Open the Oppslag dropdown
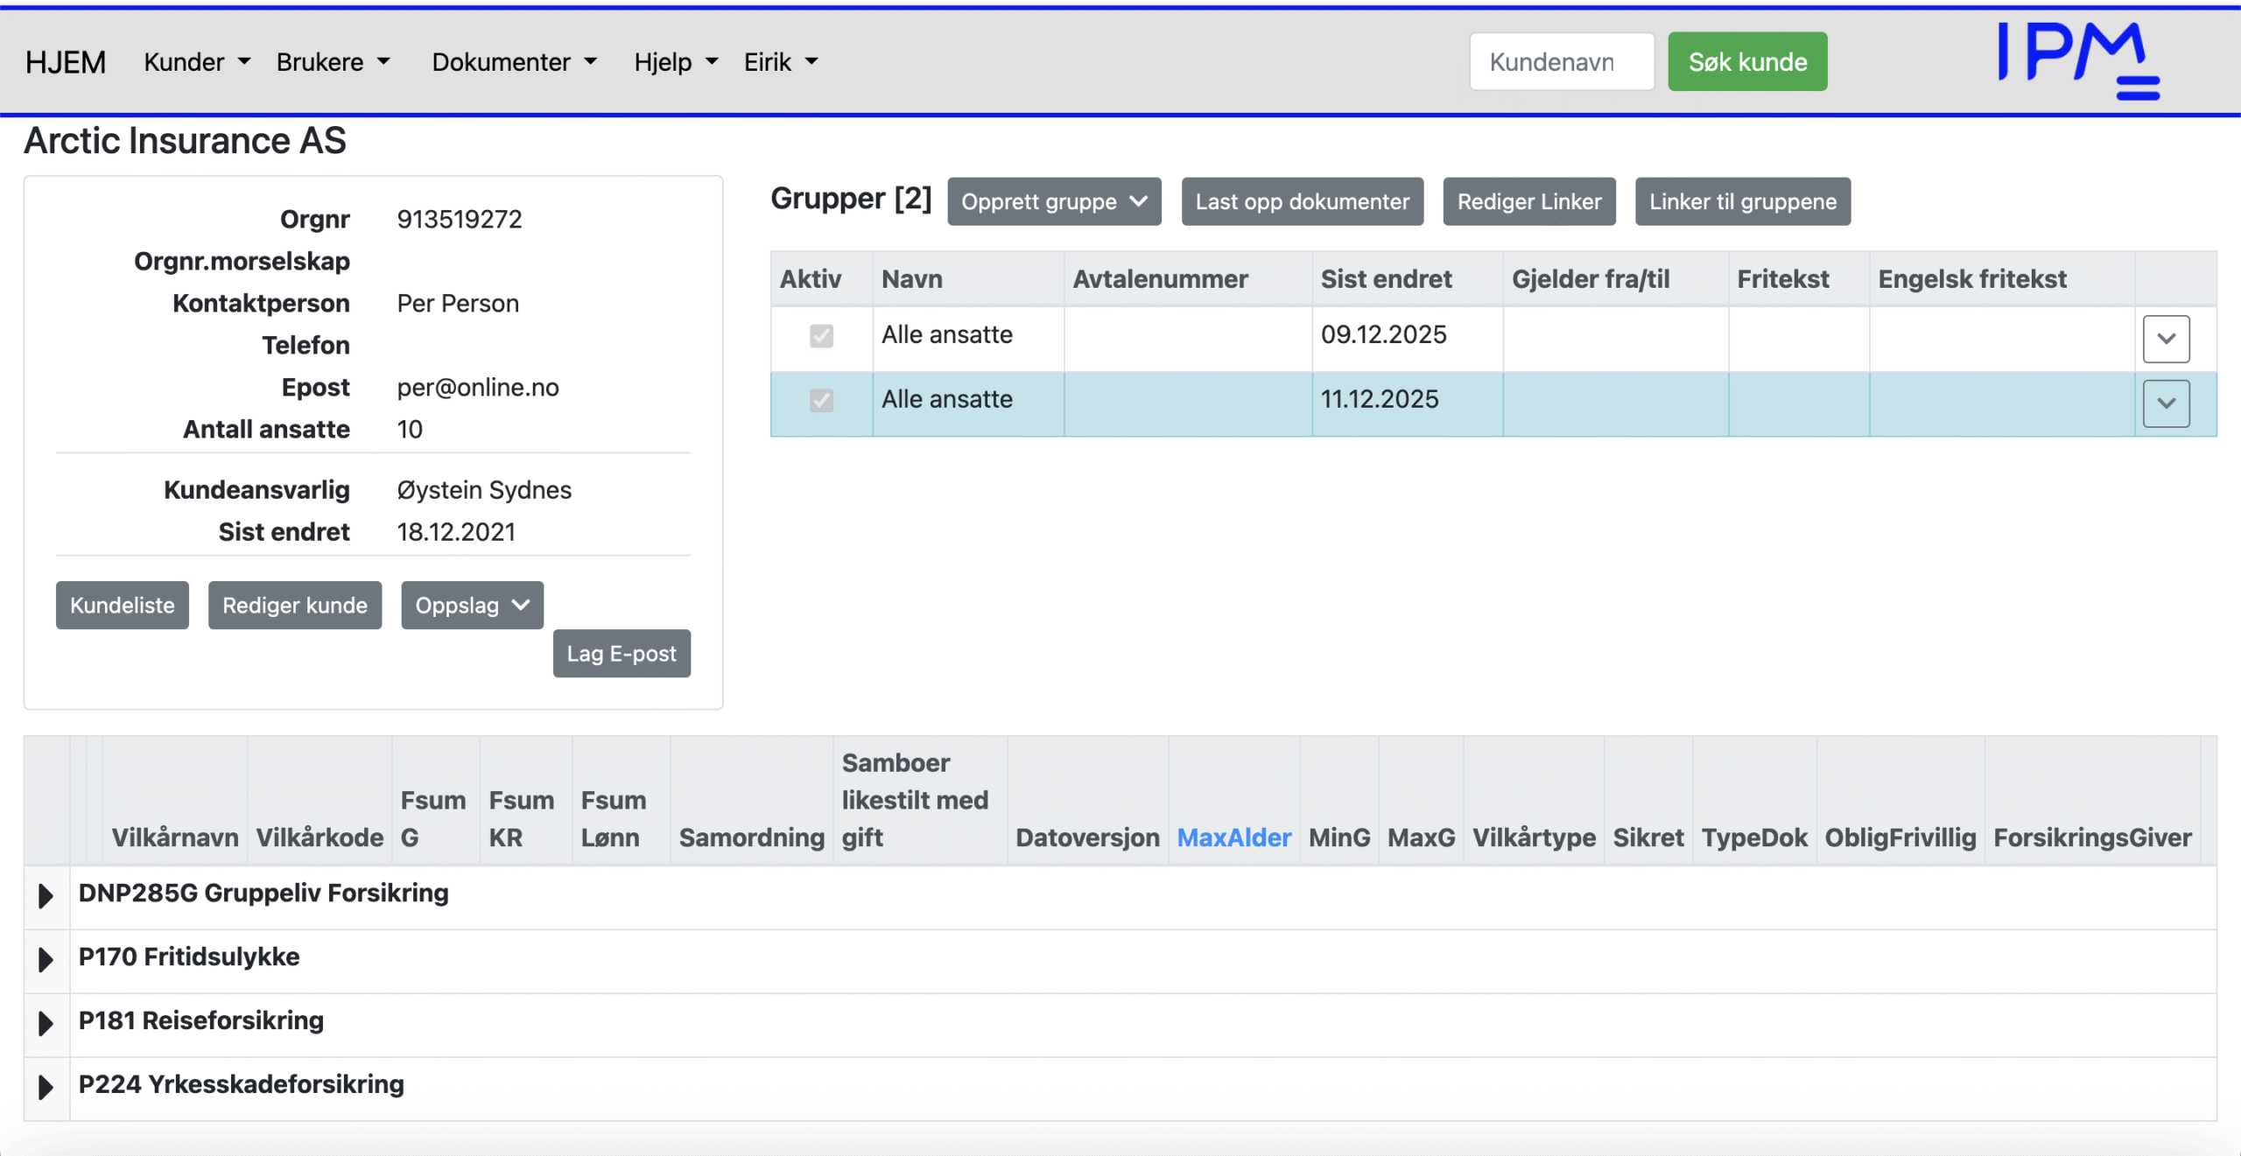 point(472,605)
